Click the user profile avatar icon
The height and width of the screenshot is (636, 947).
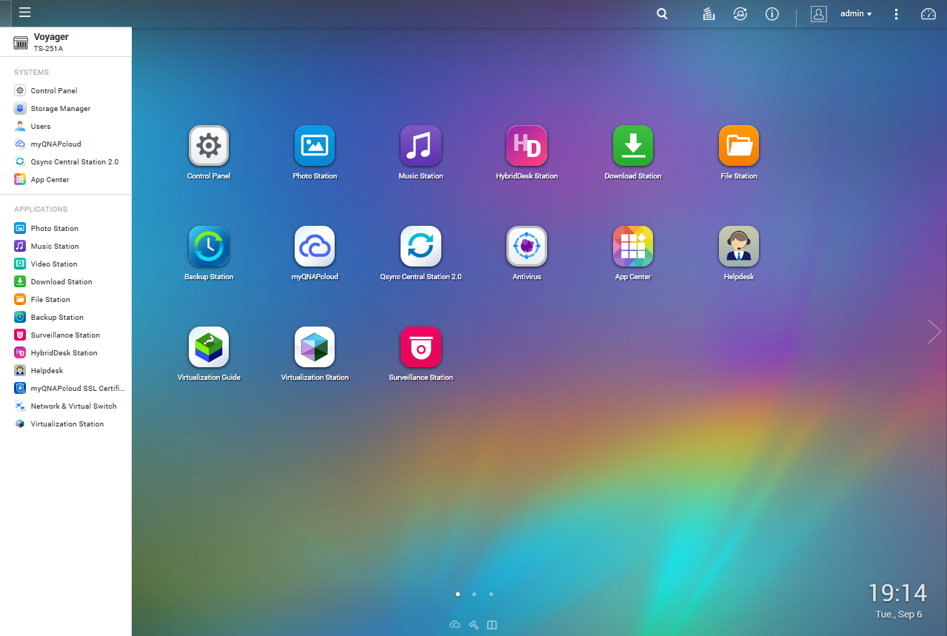pos(818,13)
